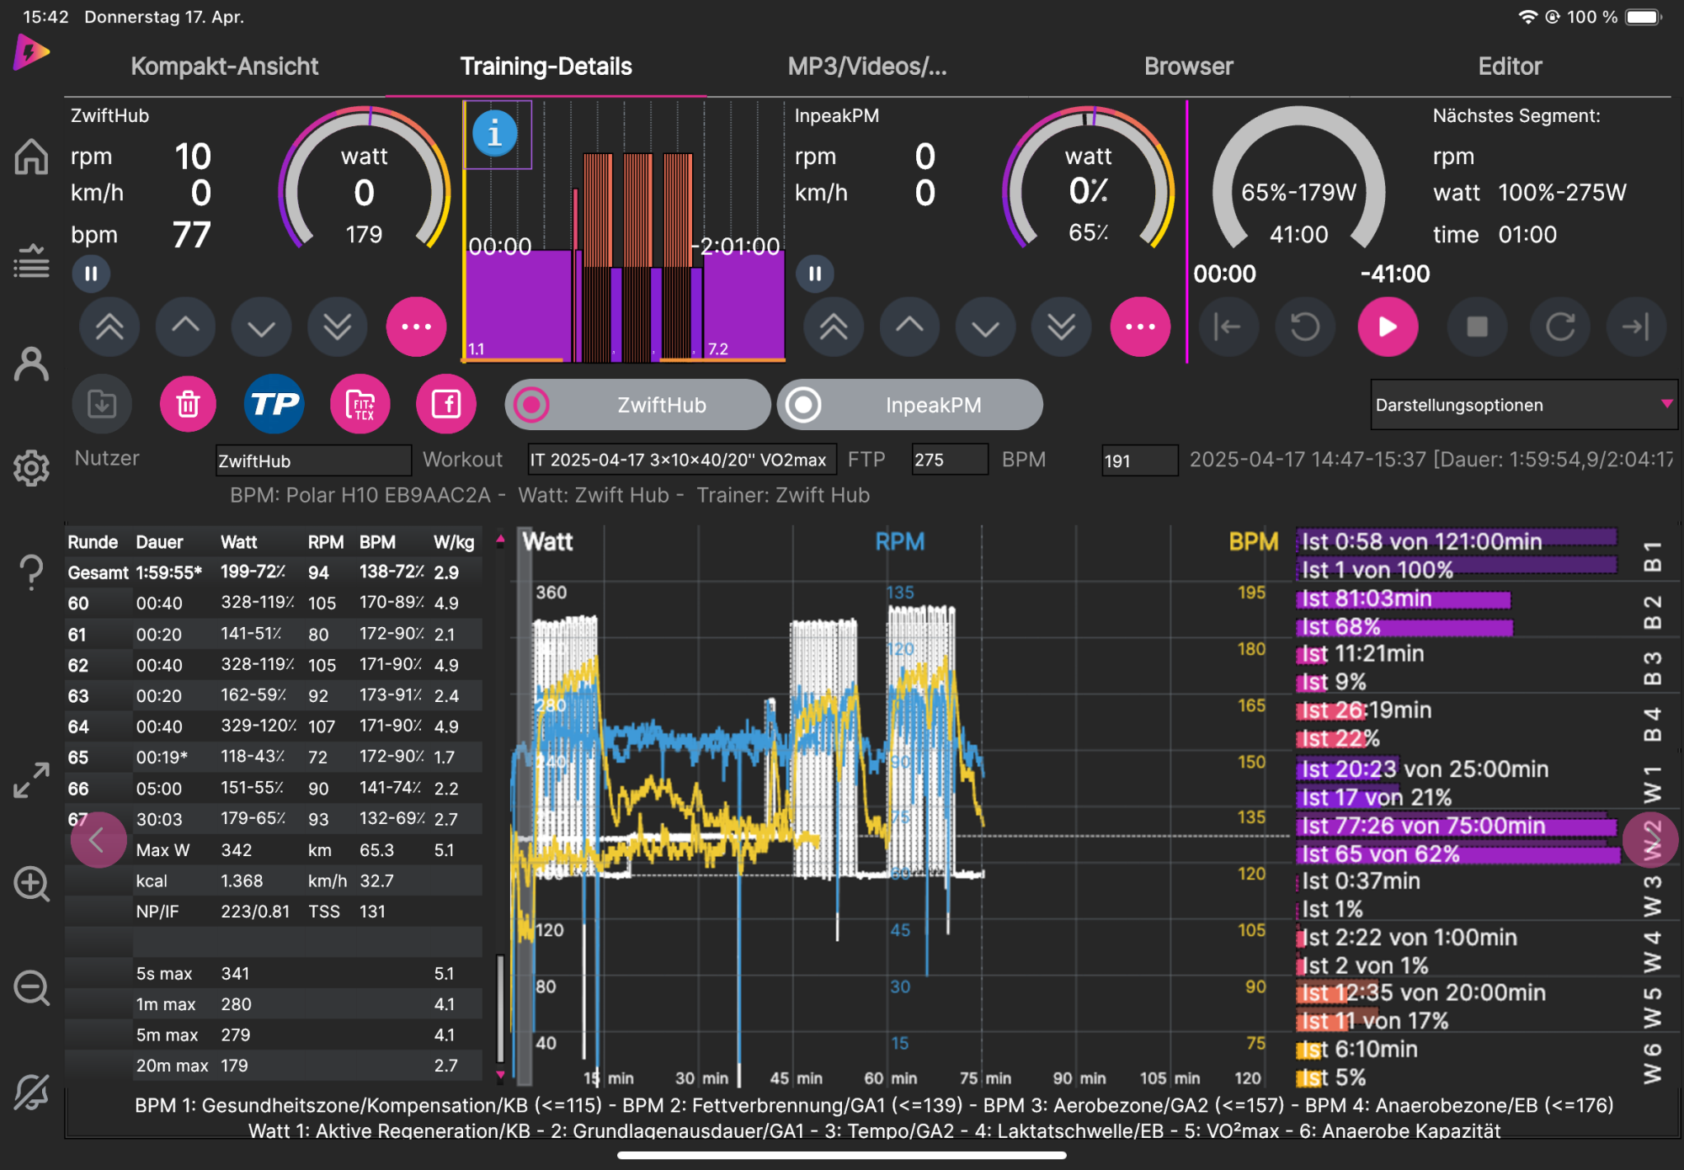The width and height of the screenshot is (1684, 1170).
Task: Edit the Nutzer ZwiftHub field
Action: click(313, 460)
